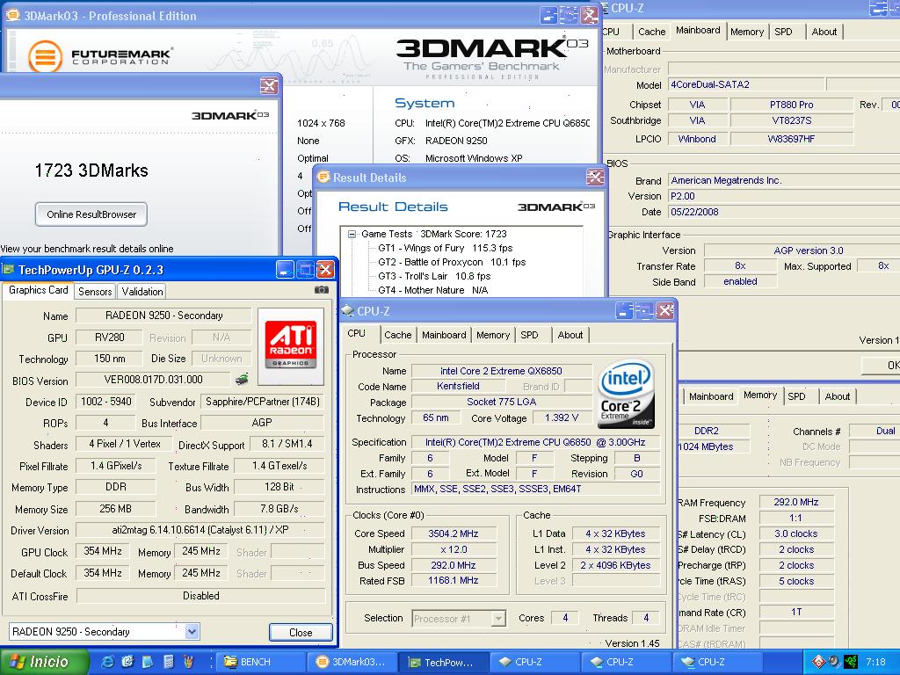Collapse the Game Tests tree node
This screenshot has height=675, width=900.
click(x=352, y=234)
